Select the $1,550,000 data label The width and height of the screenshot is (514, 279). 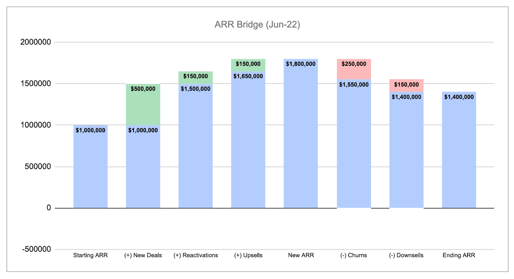click(x=354, y=85)
